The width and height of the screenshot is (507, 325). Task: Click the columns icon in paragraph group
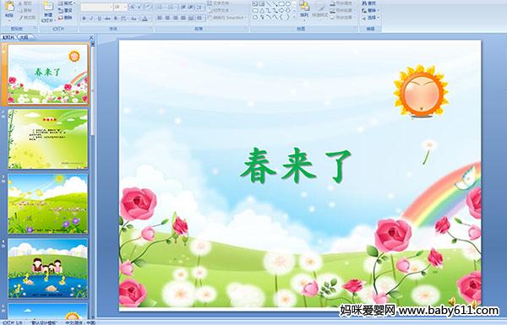point(199,18)
